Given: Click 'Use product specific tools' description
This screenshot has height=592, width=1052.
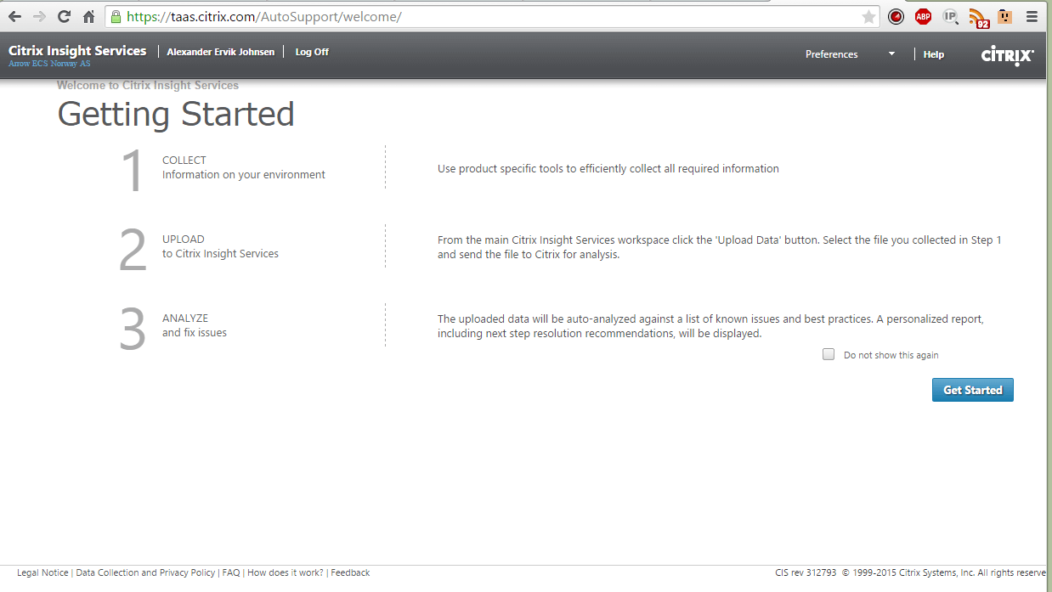Looking at the screenshot, I should click(x=608, y=168).
